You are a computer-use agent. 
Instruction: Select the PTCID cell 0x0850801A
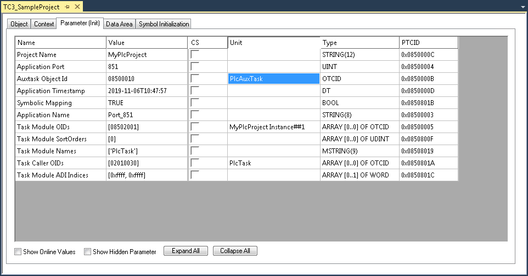[429, 163]
